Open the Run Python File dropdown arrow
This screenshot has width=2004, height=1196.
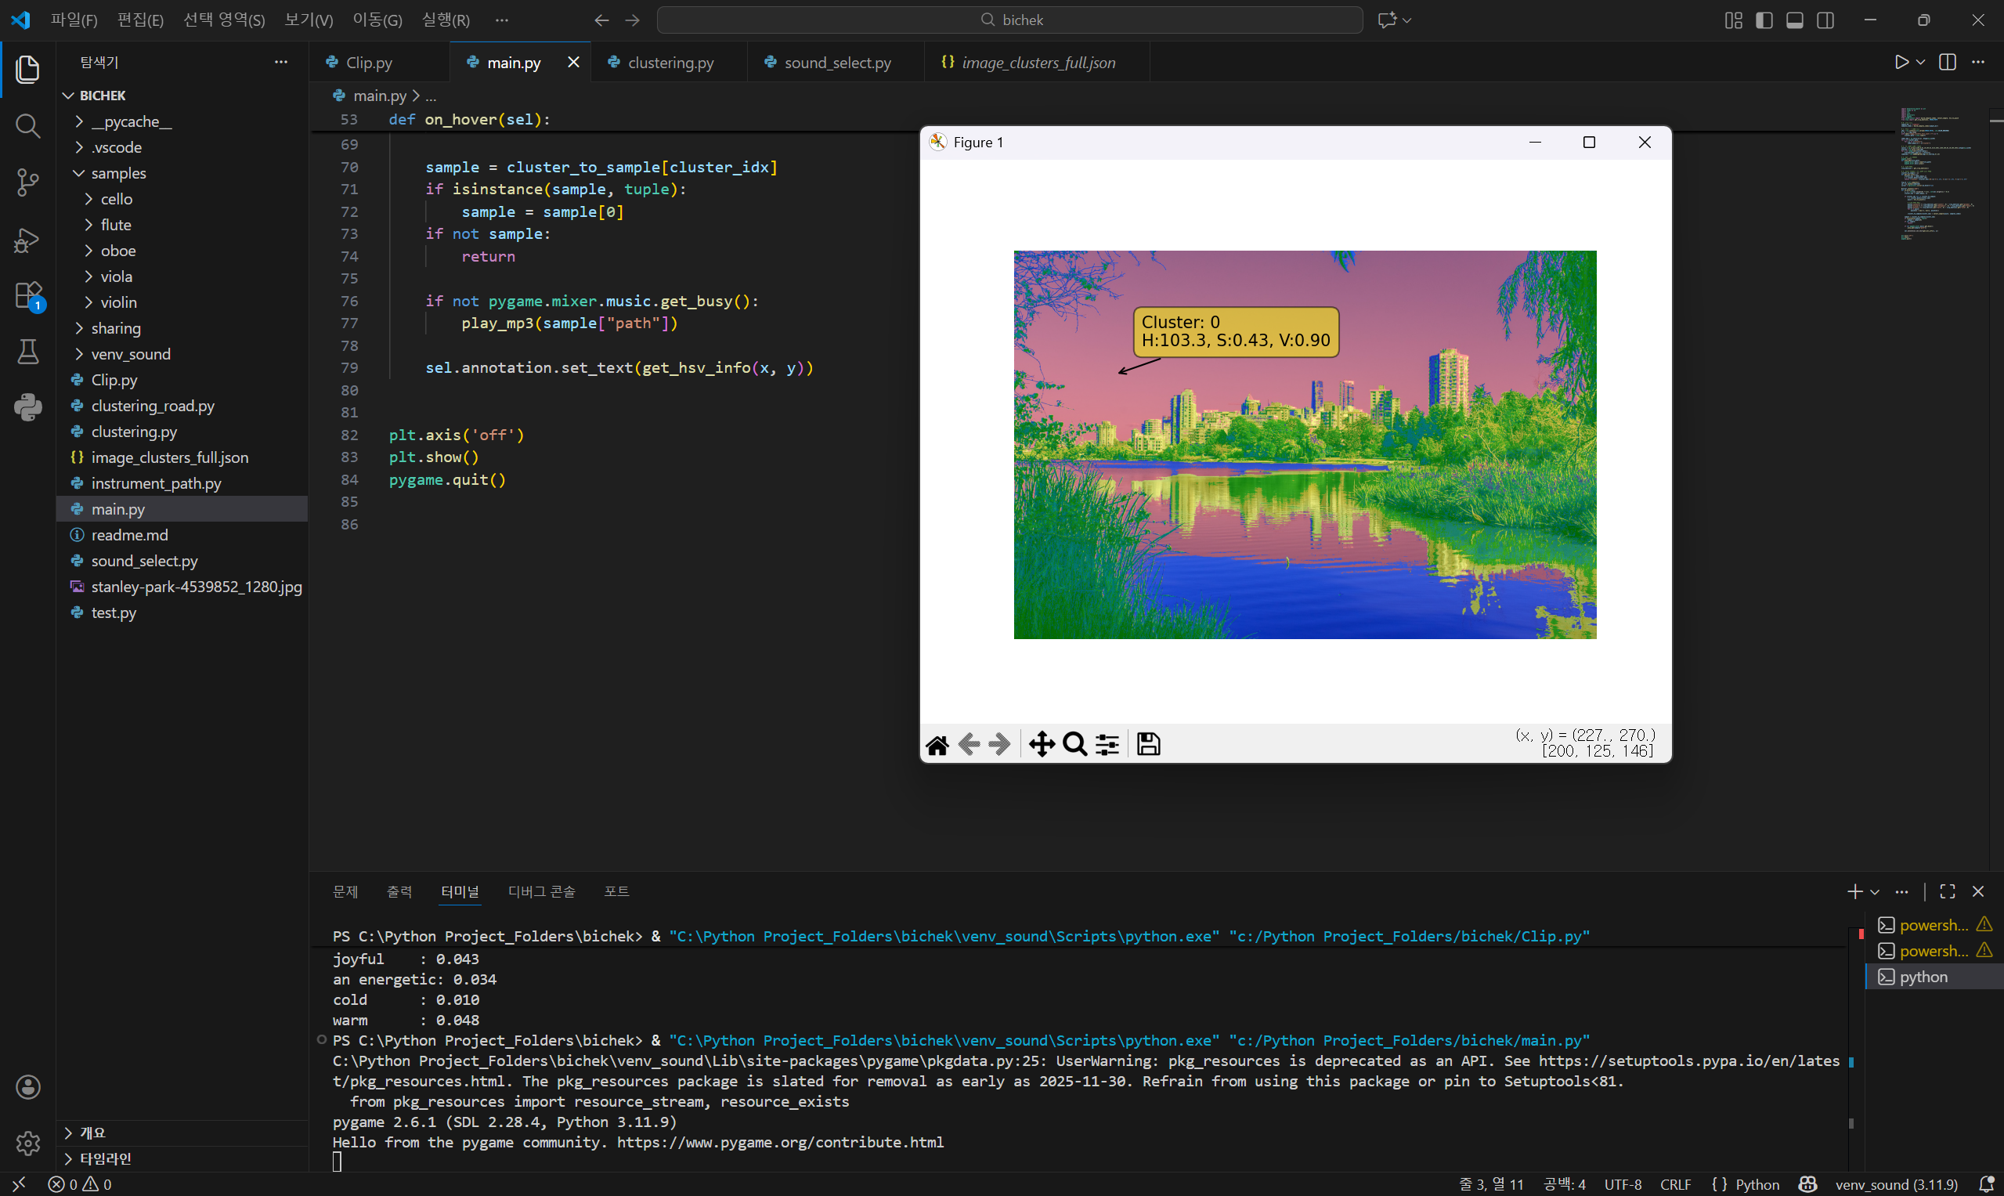(x=1921, y=62)
